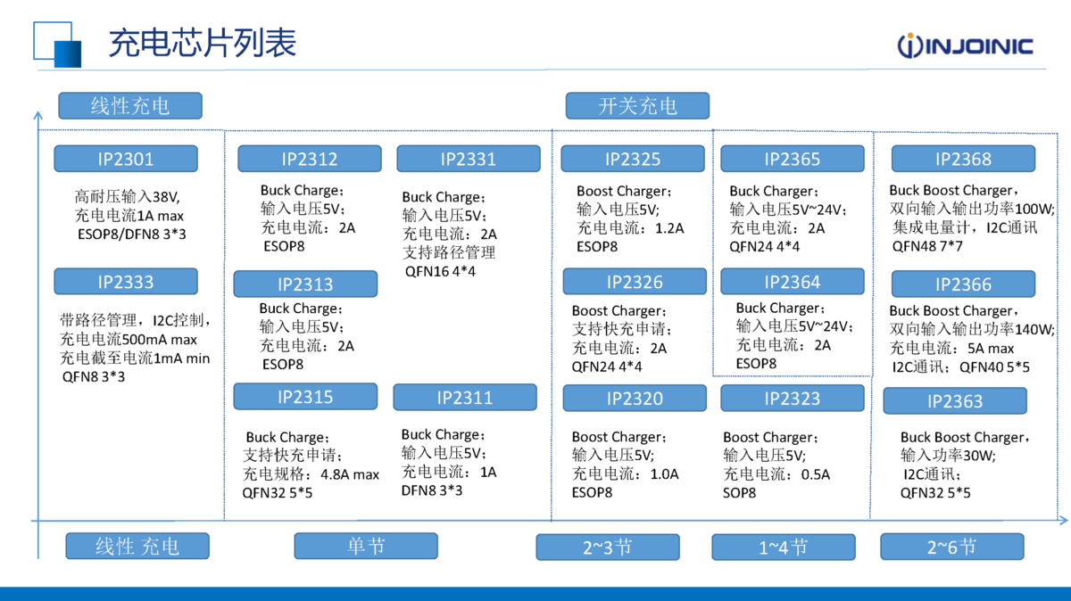Select the IP2301 chip box
This screenshot has height=601, width=1071.
coord(126,160)
